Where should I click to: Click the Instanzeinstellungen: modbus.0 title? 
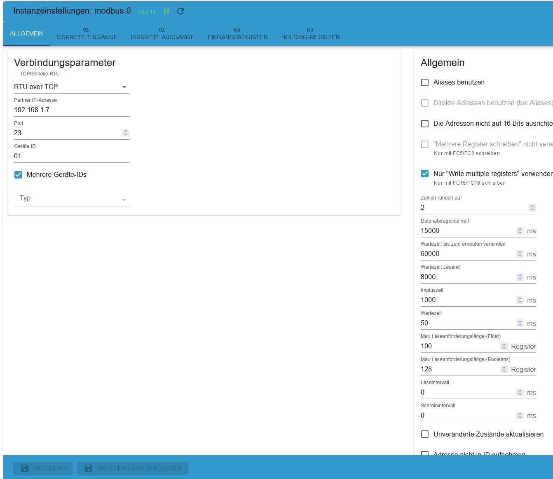[x=72, y=11]
